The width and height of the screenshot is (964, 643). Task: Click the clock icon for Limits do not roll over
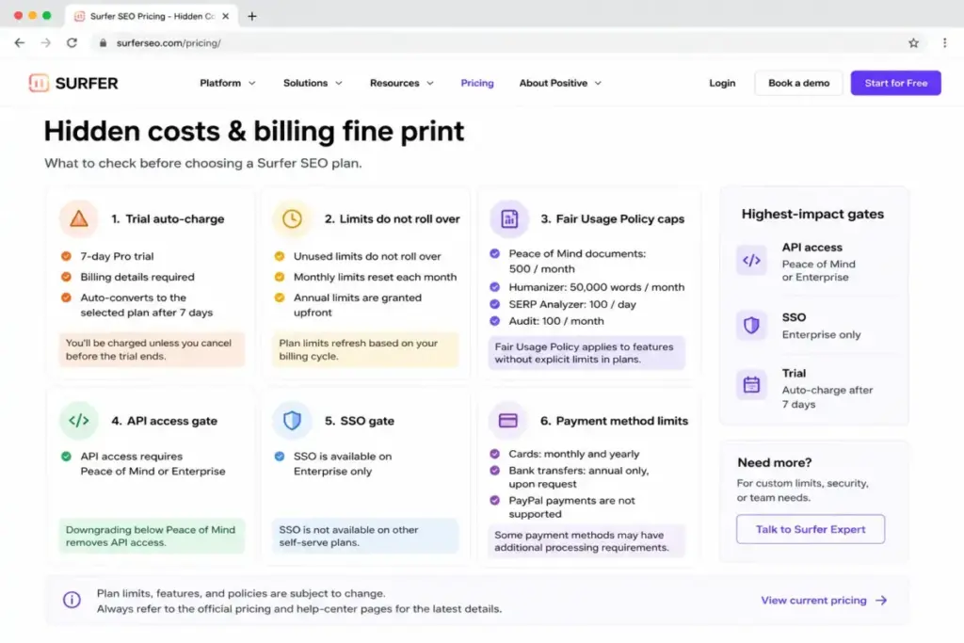(x=292, y=218)
